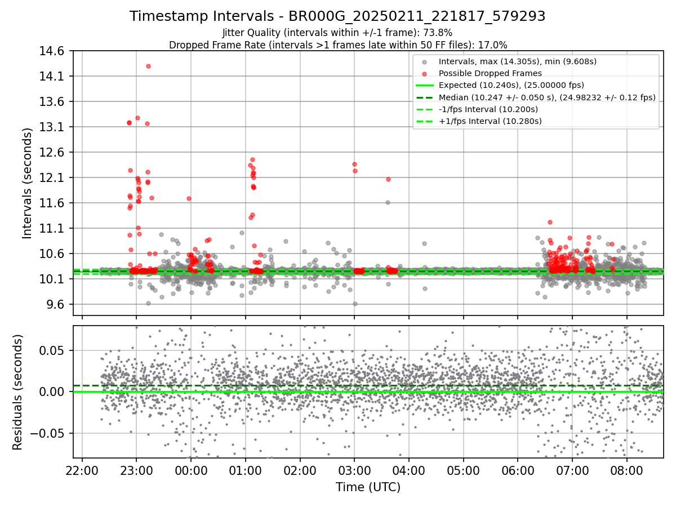Click the highest red point near 14.1 seconds
The height and width of the screenshot is (507, 676).
(x=148, y=66)
